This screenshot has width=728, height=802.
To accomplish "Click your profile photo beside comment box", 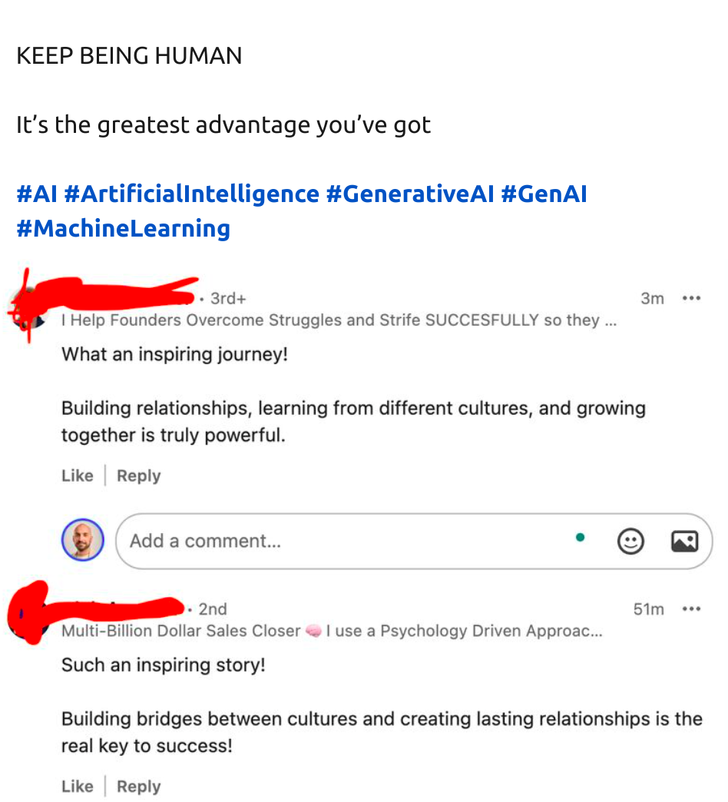I will 82,541.
